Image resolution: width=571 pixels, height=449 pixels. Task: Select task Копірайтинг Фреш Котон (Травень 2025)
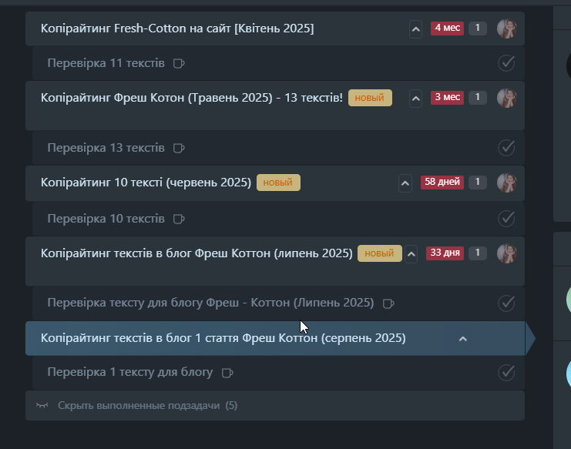pyautogui.click(x=192, y=98)
